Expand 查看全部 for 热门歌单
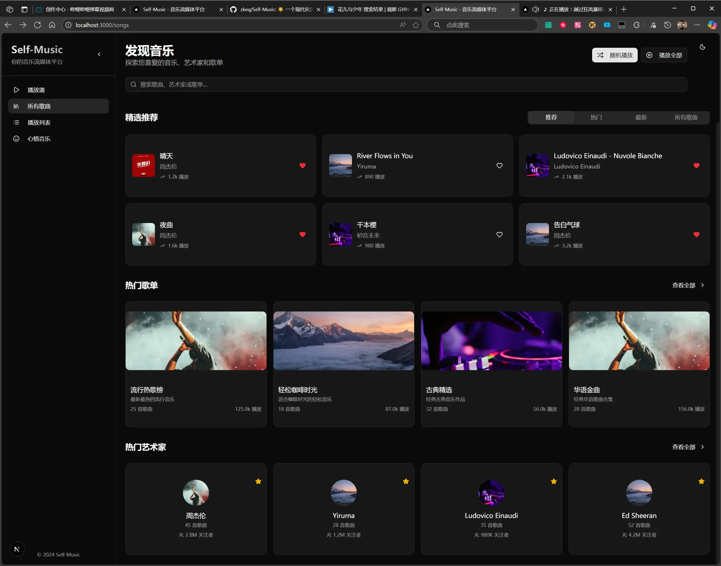Viewport: 721px width, 566px height. (x=688, y=285)
